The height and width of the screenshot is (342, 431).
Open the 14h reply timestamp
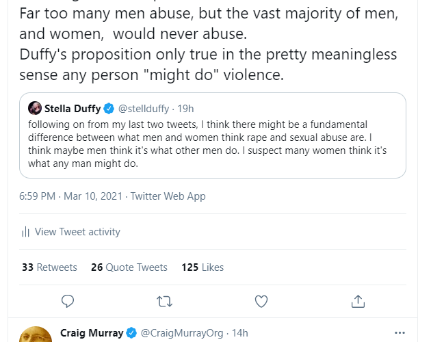239,333
